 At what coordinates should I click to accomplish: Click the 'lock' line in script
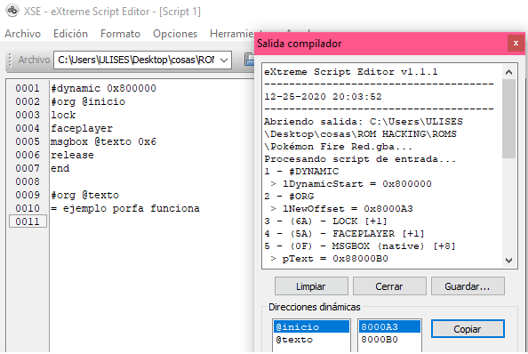click(x=63, y=115)
